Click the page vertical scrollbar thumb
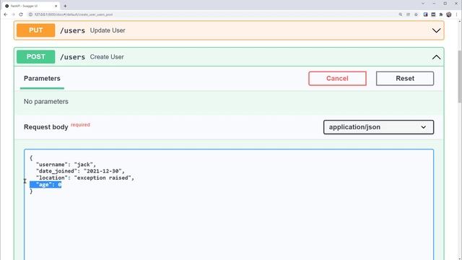Viewport: 462px width, 260px height. coord(460,76)
